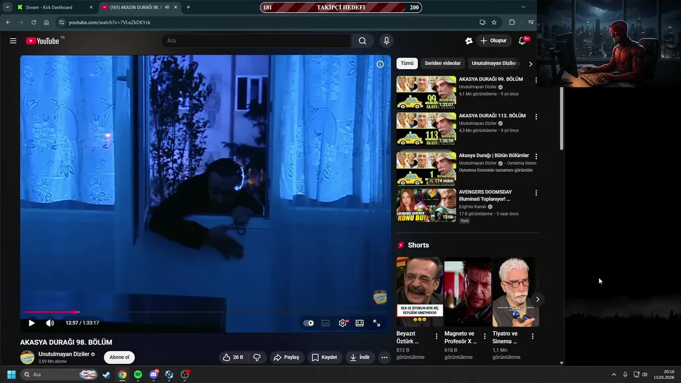Image resolution: width=681 pixels, height=383 pixels.
Task: Open the YouTube notifications bell
Action: [522, 41]
